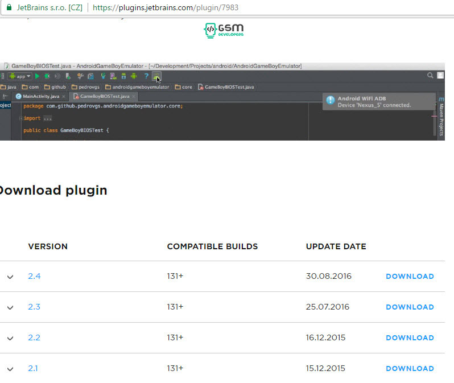Viewport: 454px width, 383px height.
Task: Click the Android WiFi ADB toolbar icon
Action: [x=156, y=76]
